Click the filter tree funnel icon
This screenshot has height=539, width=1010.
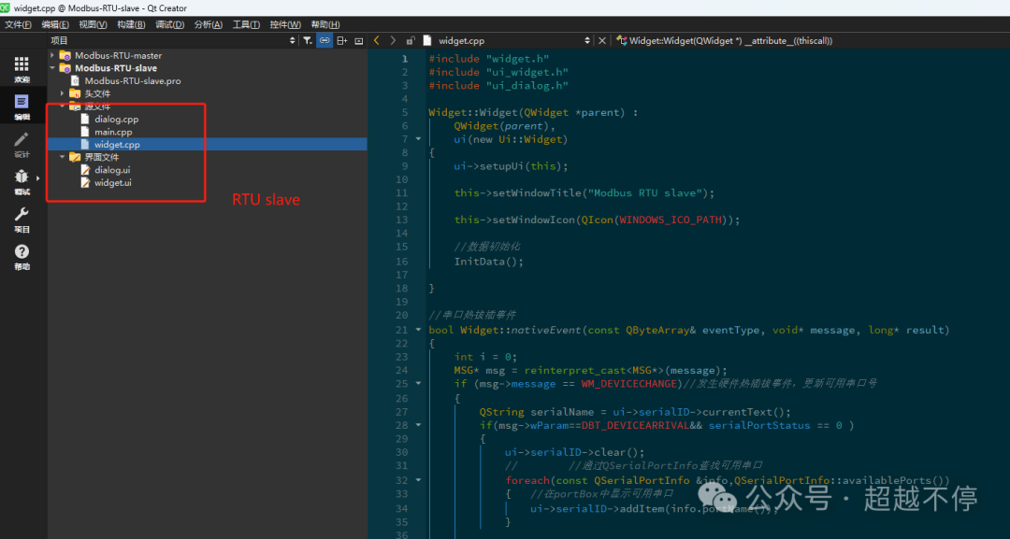coord(308,40)
